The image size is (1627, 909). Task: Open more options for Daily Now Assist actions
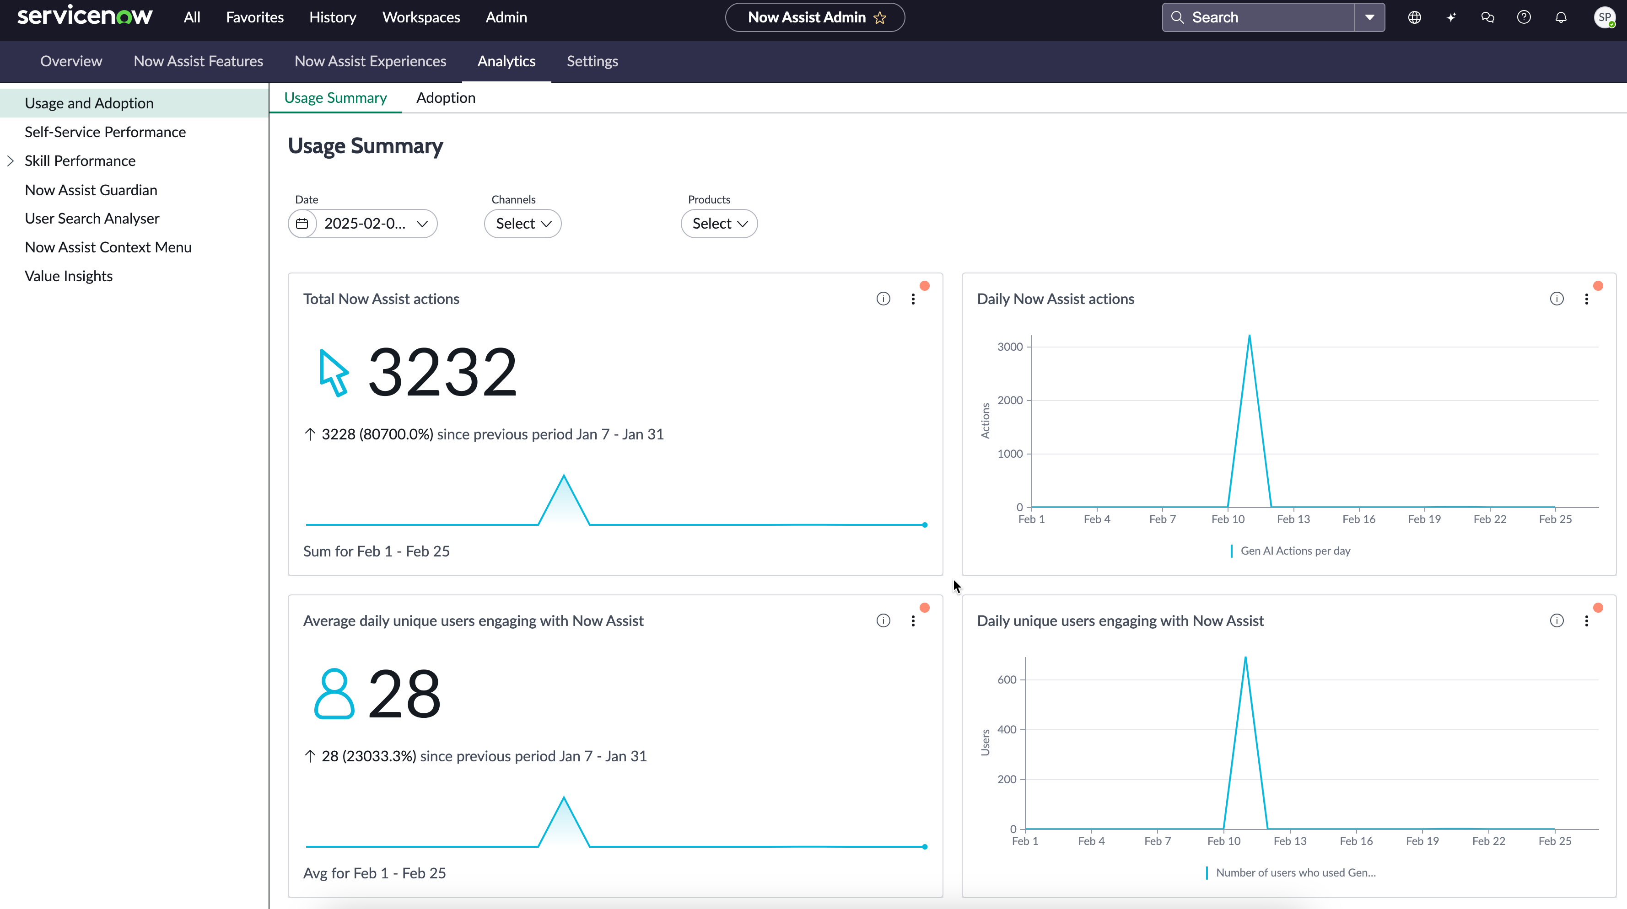point(1587,299)
